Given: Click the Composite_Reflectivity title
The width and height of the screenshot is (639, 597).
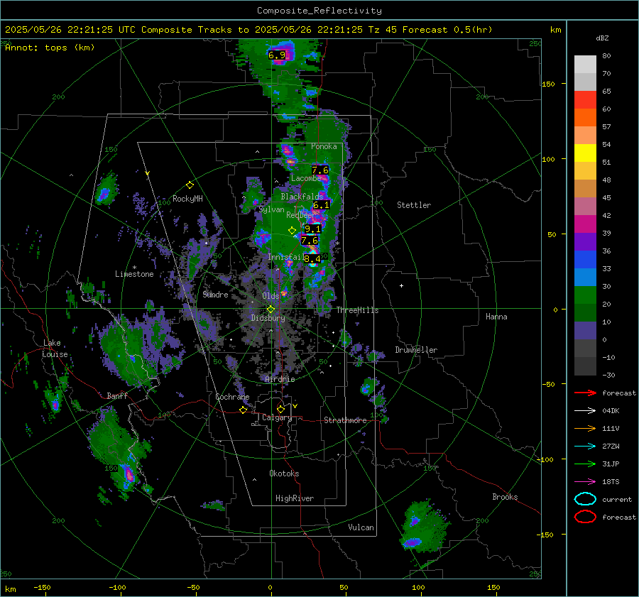Looking at the screenshot, I should 319,11.
